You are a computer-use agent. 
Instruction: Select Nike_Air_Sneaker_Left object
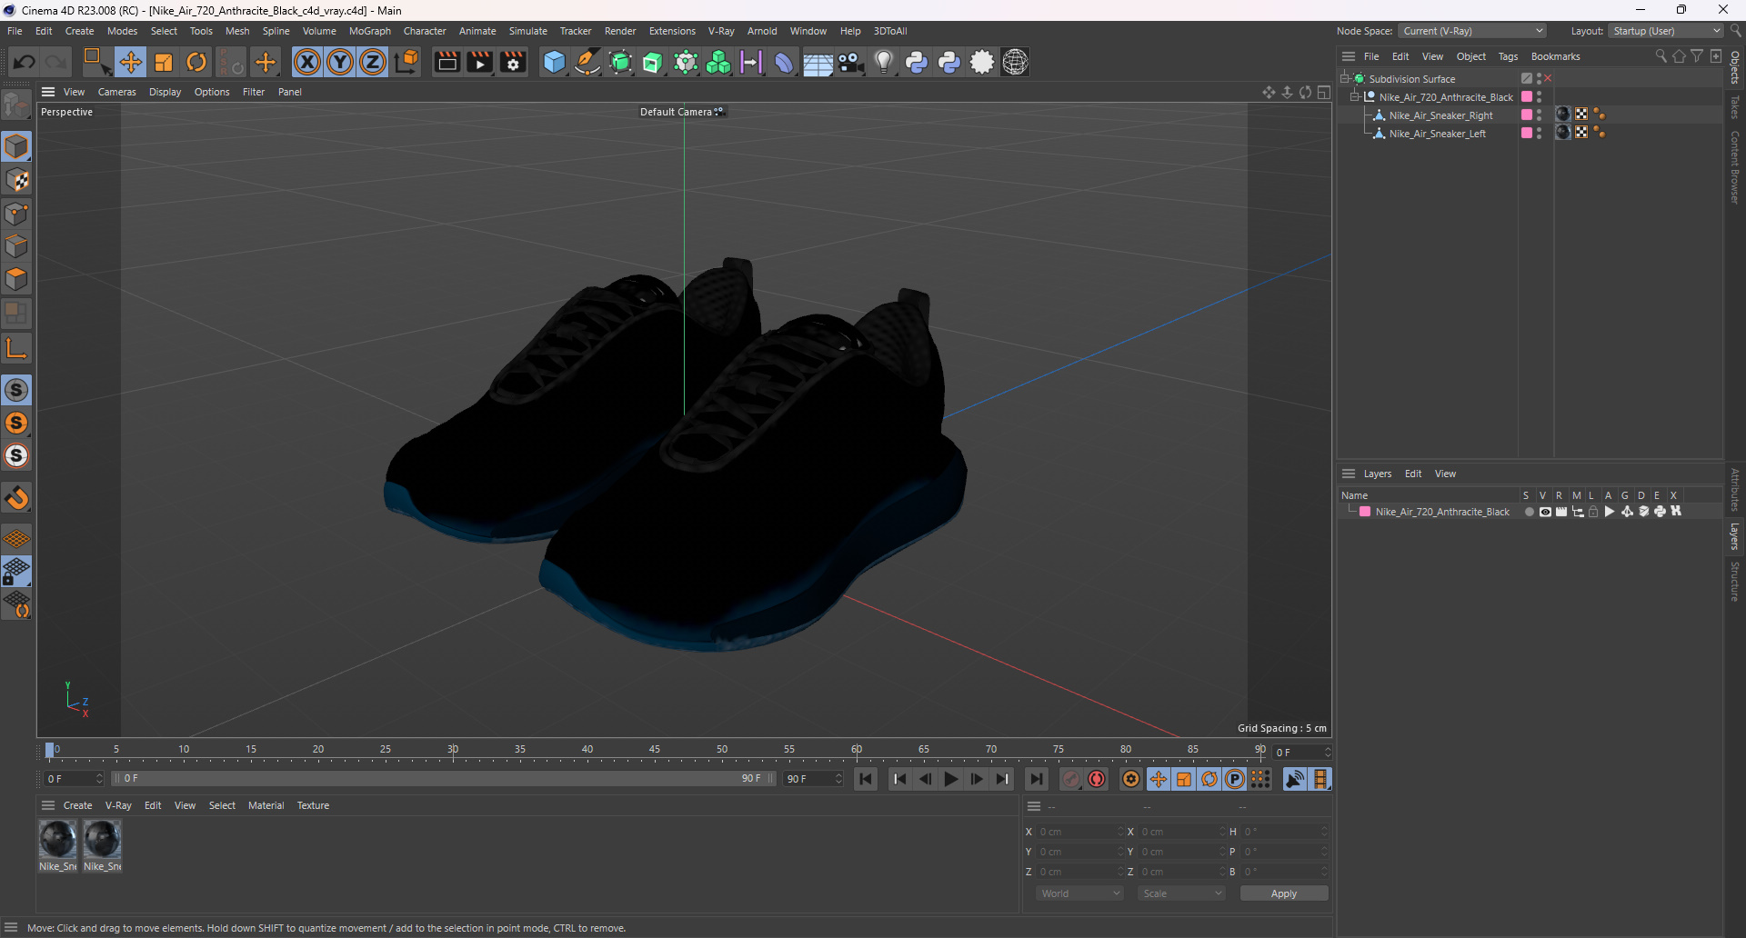[x=1437, y=134]
